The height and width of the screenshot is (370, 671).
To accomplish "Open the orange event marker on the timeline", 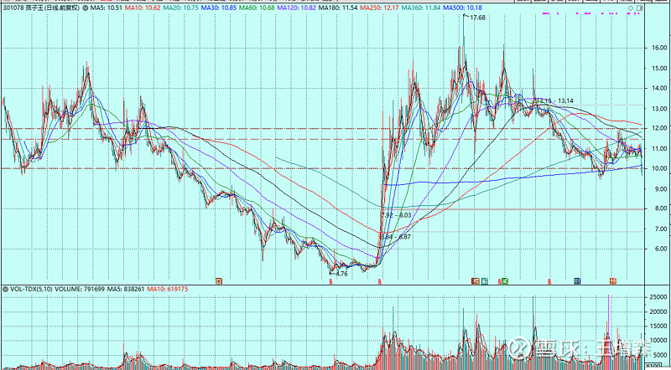I will point(613,281).
